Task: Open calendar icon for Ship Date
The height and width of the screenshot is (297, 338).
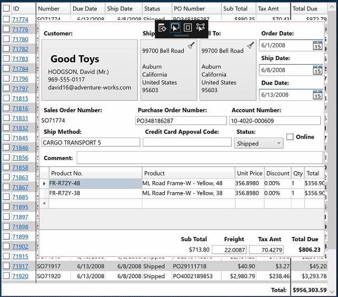Action: 317,70
